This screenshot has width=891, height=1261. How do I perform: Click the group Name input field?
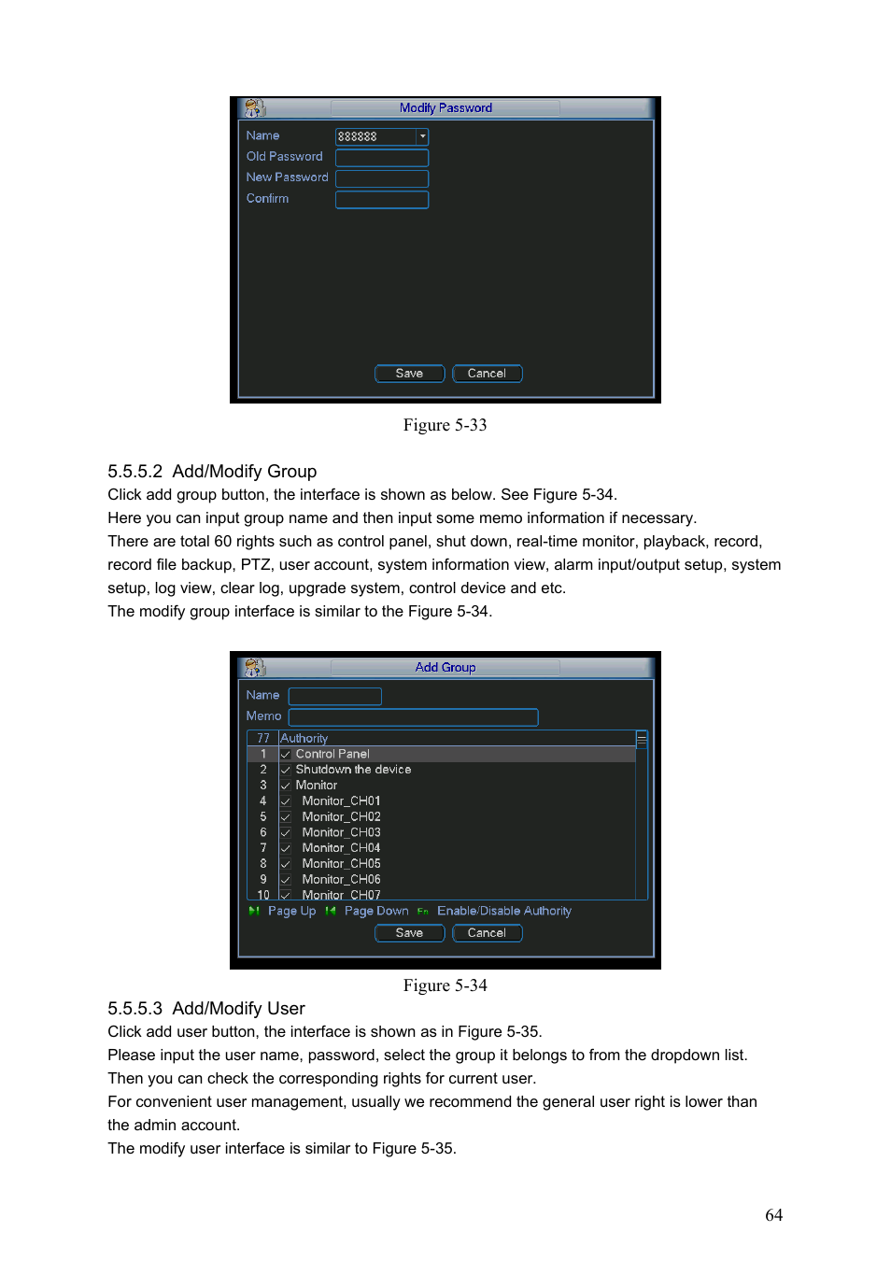click(335, 696)
